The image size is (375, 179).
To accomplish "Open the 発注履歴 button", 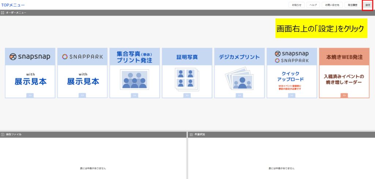I will pyautogui.click(x=353, y=5).
